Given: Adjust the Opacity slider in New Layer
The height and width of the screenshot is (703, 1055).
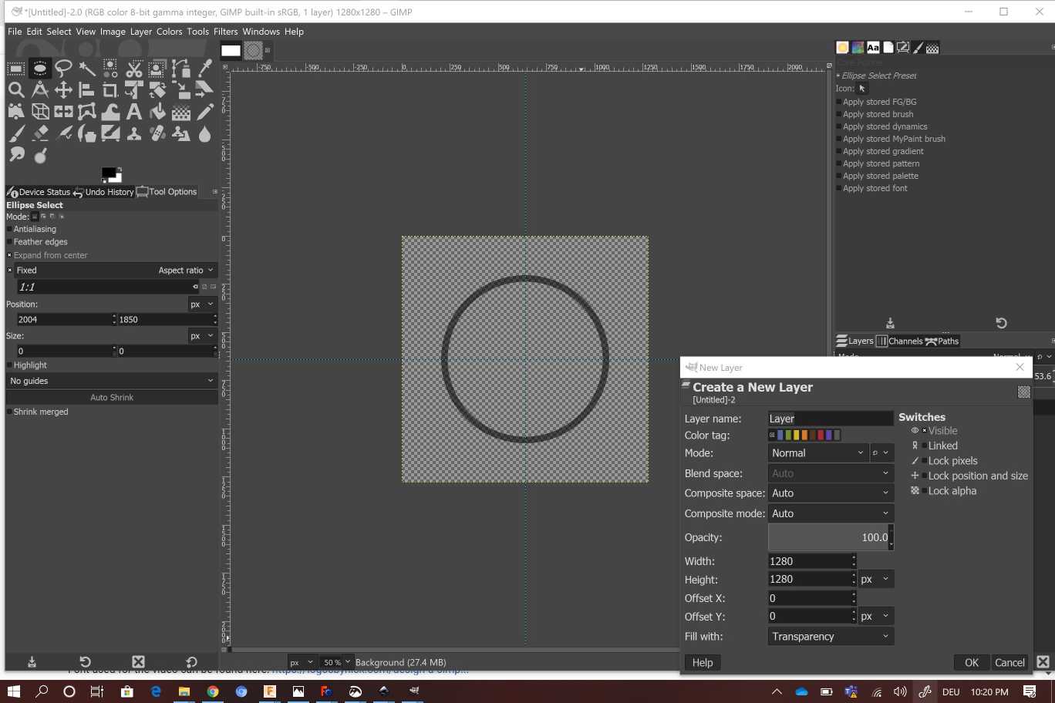Looking at the screenshot, I should point(831,537).
